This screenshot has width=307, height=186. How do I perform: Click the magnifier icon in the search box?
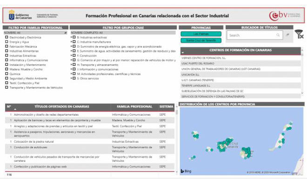tap(278, 35)
